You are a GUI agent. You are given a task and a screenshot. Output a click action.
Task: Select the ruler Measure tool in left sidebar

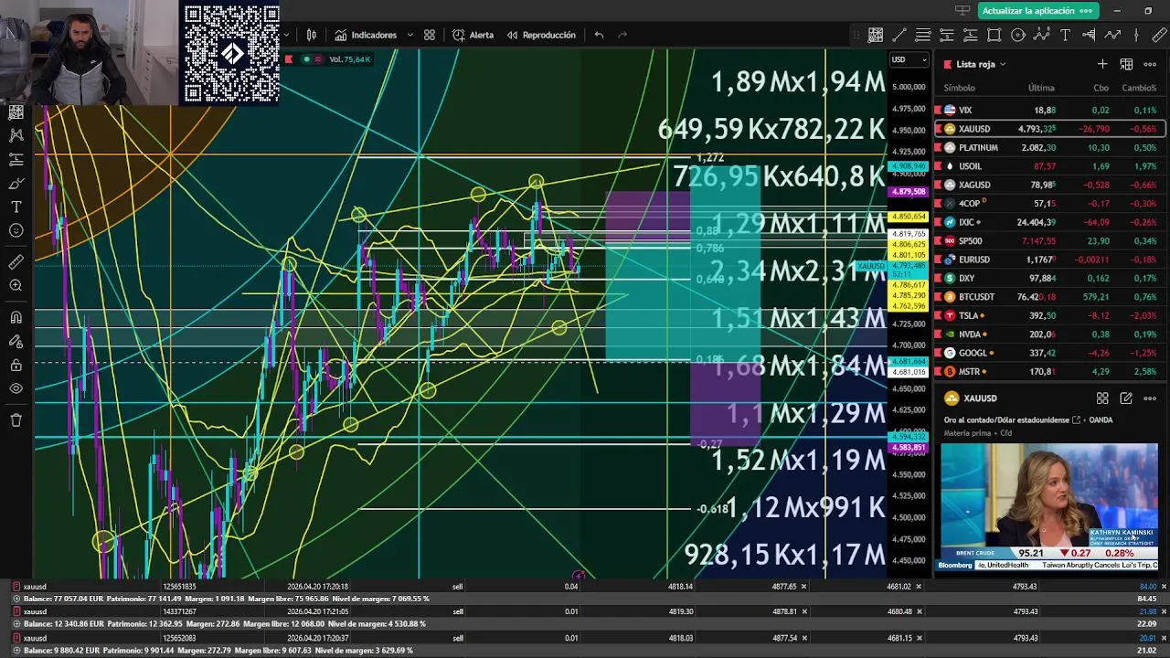click(16, 261)
